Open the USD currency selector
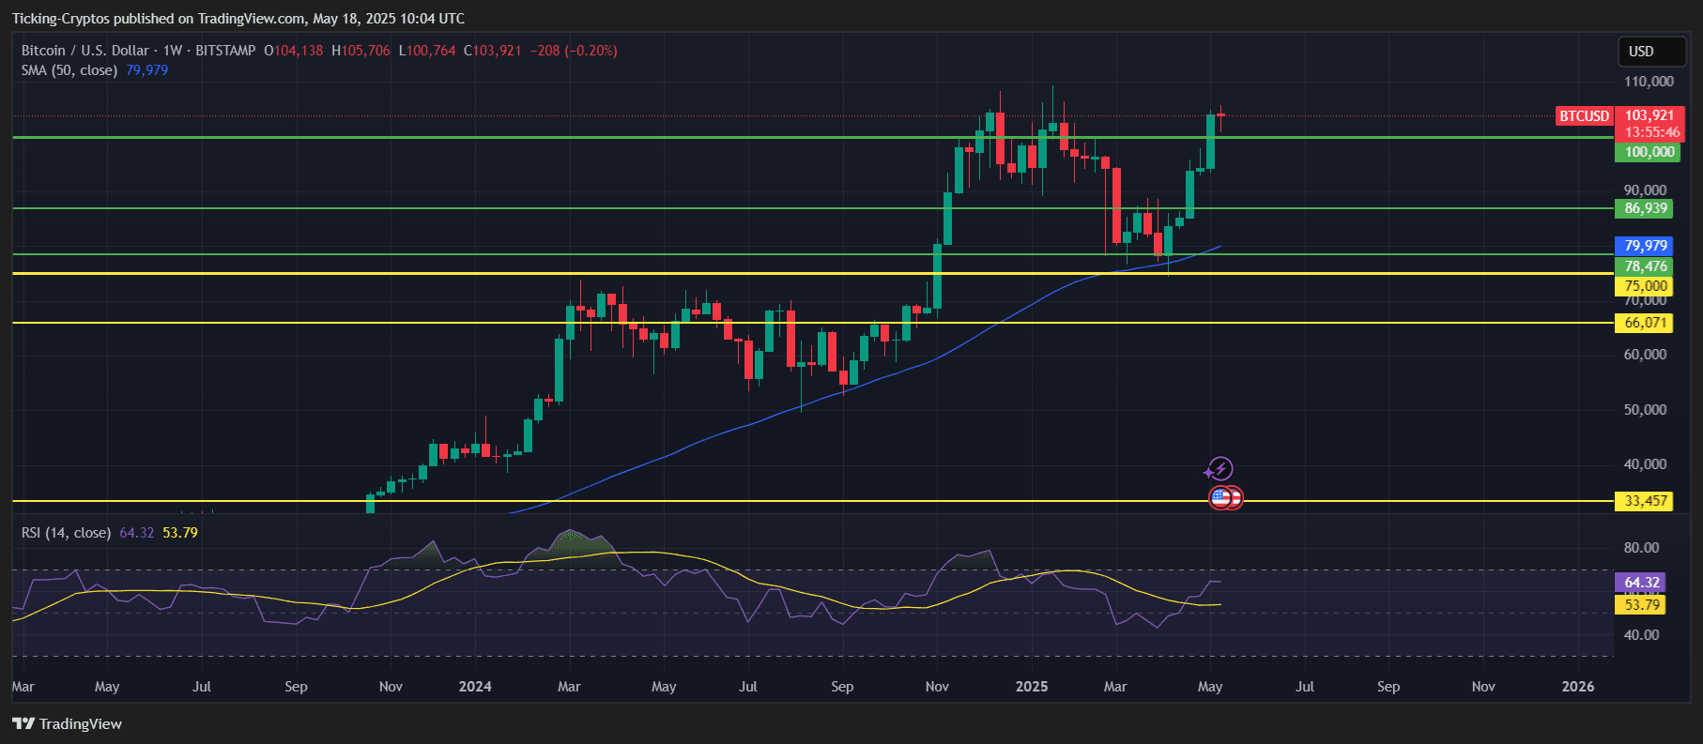This screenshot has width=1703, height=744. coord(1652,52)
